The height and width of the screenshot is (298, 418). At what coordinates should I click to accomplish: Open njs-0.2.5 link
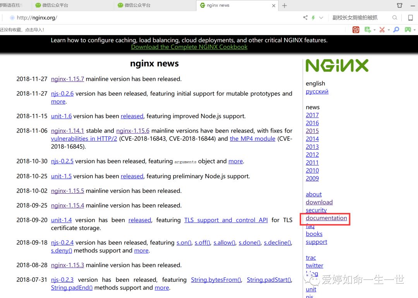62,162
